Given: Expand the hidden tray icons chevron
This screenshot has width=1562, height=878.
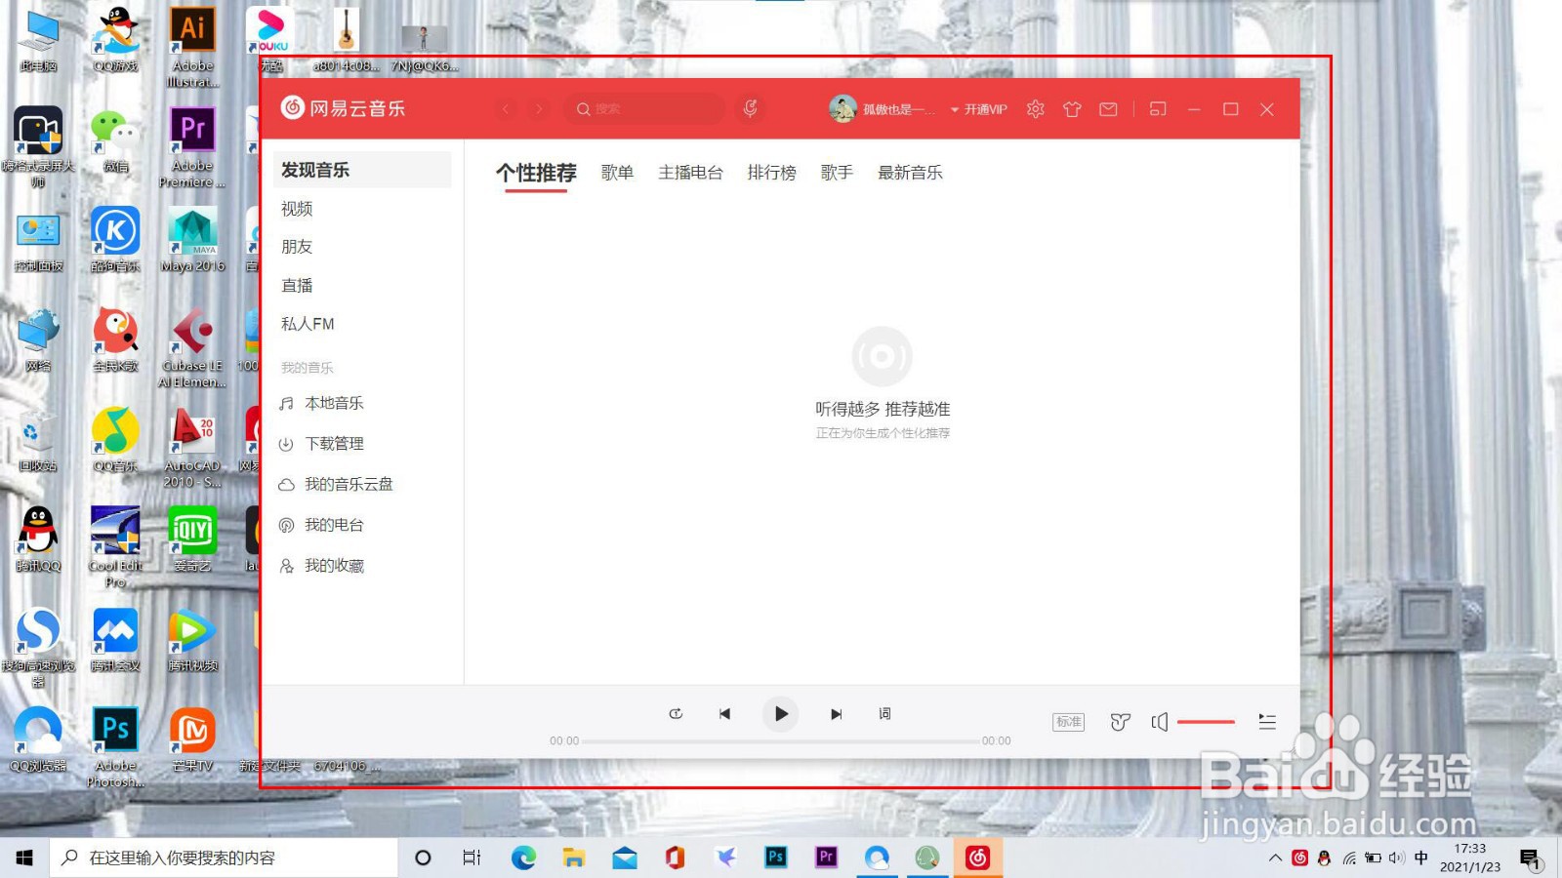Looking at the screenshot, I should (1275, 858).
